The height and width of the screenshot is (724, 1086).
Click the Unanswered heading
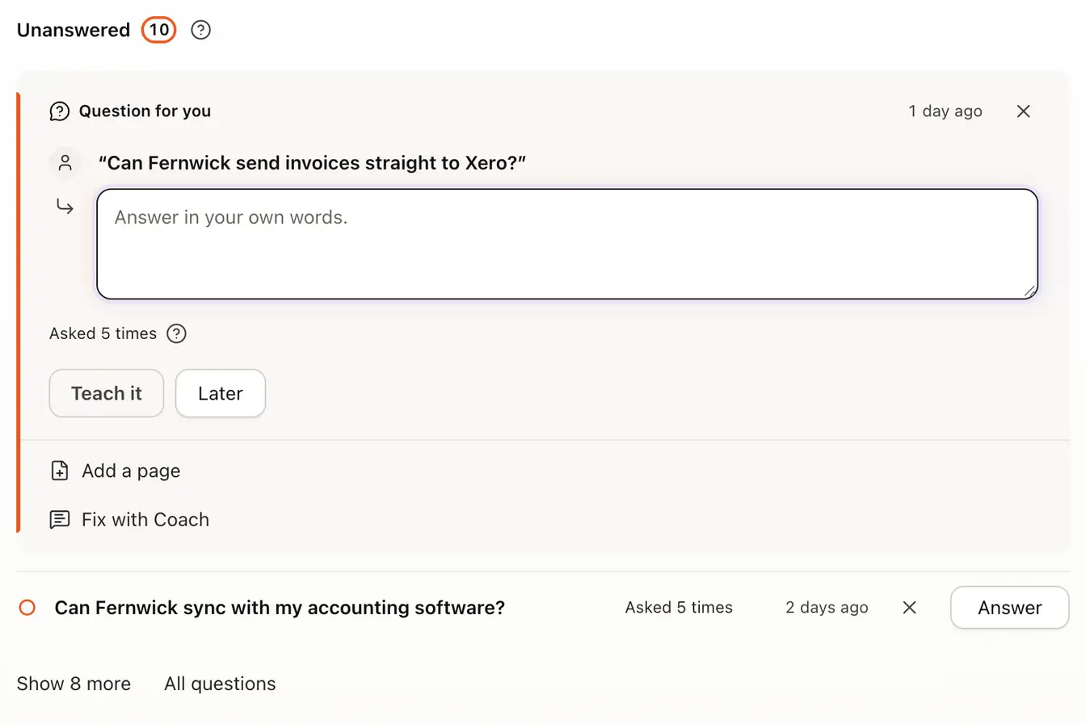click(x=74, y=30)
